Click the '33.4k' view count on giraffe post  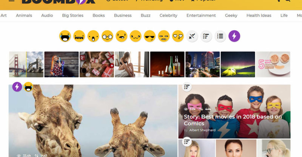point(27,155)
